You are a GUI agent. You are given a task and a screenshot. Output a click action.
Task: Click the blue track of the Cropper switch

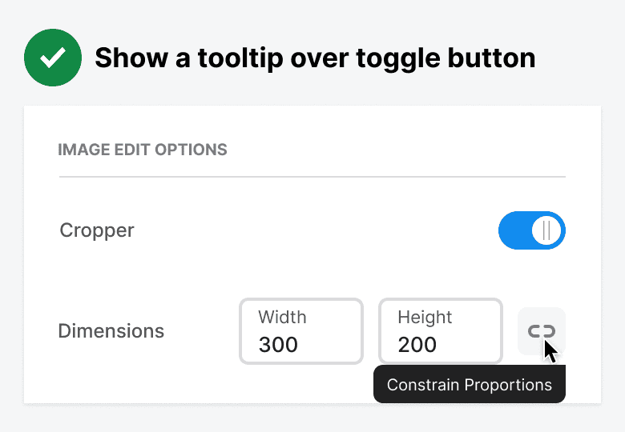(x=513, y=231)
